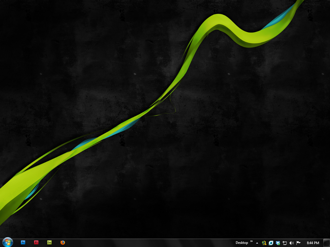
Task: Launch Dreamweaver from the taskbar
Action: [49, 242]
